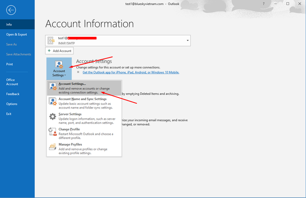The image size is (306, 198).
Task: Open Office Account page
Action: 17,82
